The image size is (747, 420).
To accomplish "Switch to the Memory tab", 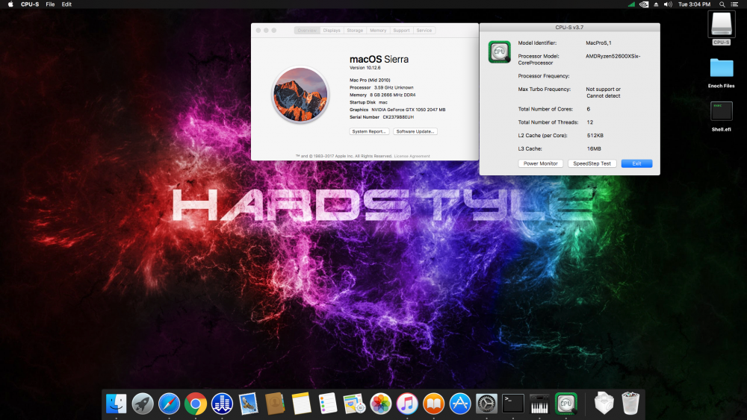I will pos(378,31).
